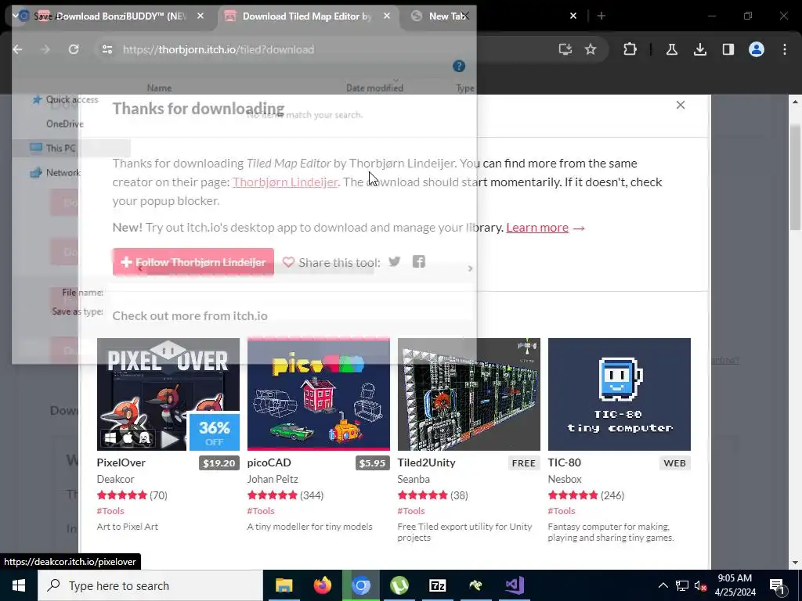Show hidden system tray icons
Screen dimensions: 802x601
[x=663, y=585]
